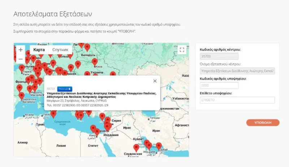Click the map pin near Paris
This screenshot has width=289, height=167.
(22, 68)
